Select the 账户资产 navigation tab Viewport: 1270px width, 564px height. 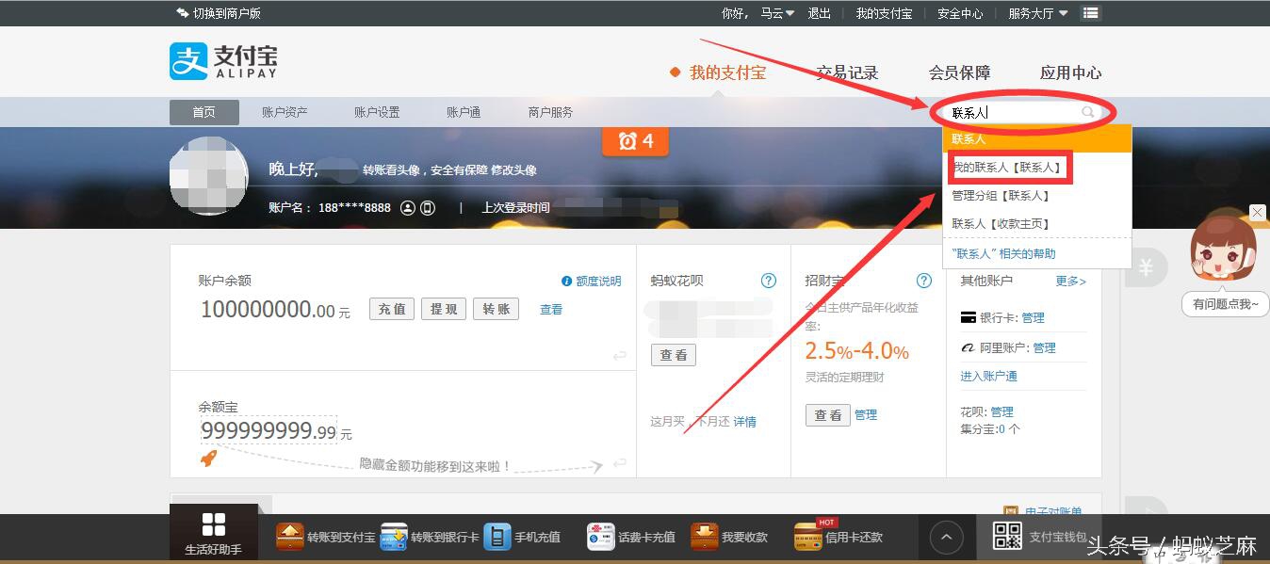pos(285,111)
